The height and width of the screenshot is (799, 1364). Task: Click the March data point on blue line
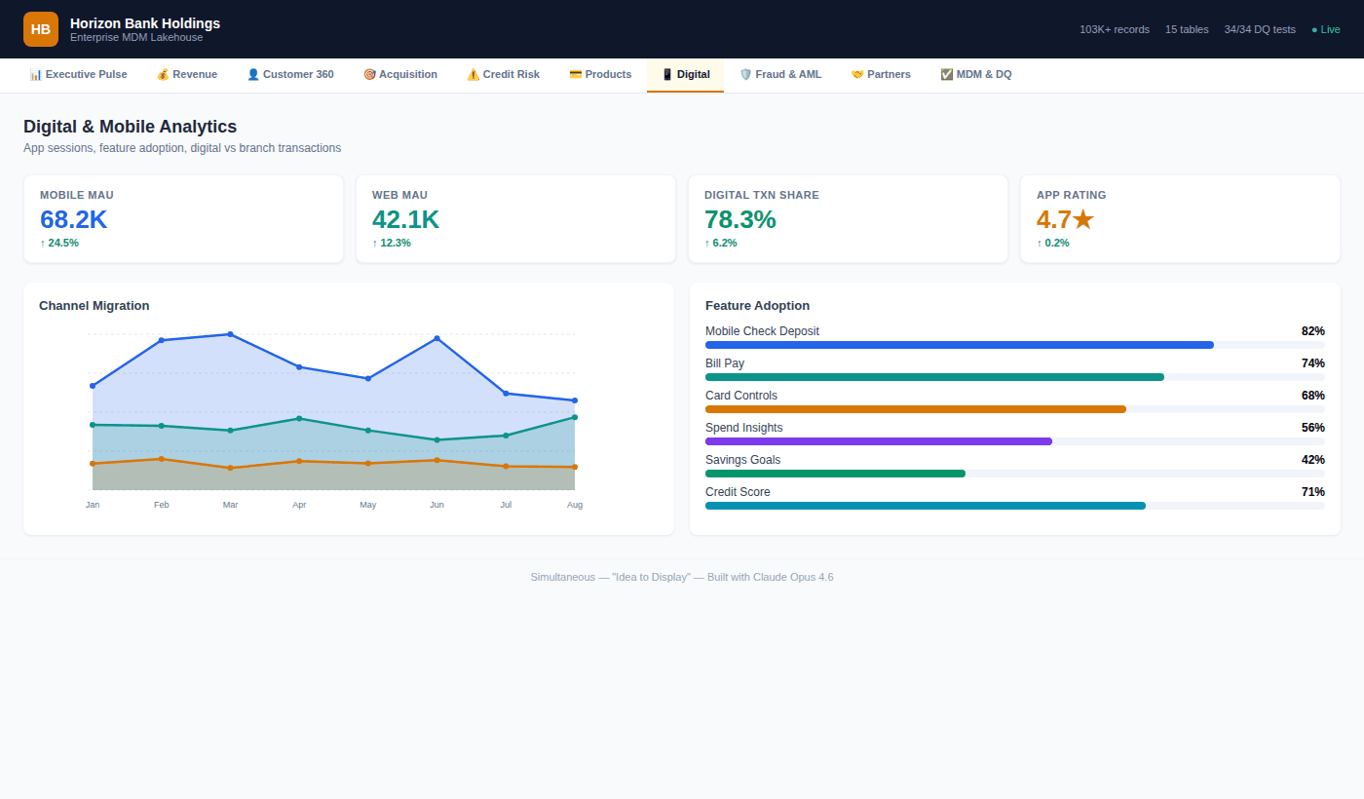tap(231, 334)
